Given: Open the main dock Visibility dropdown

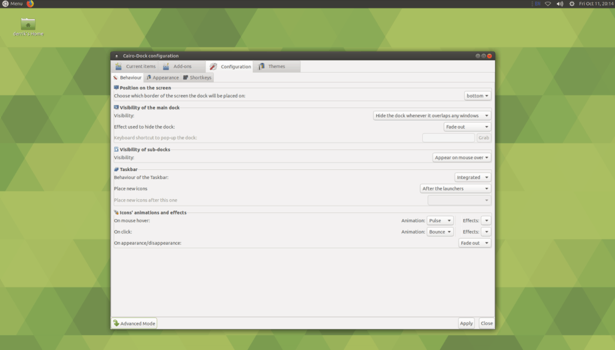Looking at the screenshot, I should (432, 115).
